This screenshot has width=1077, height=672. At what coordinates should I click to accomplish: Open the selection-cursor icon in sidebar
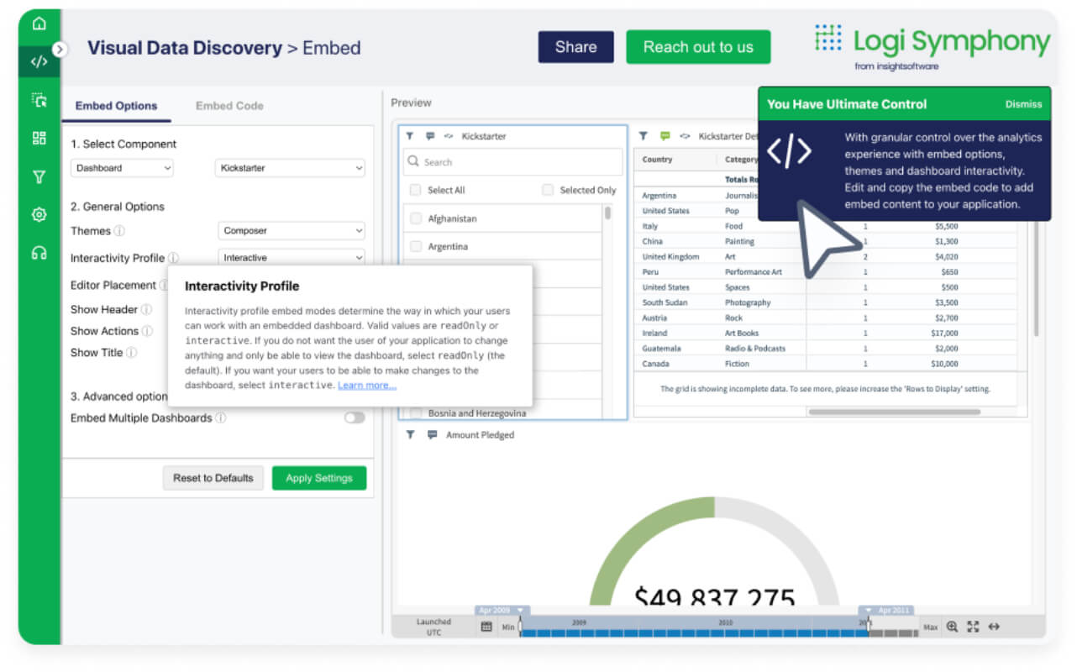point(39,100)
